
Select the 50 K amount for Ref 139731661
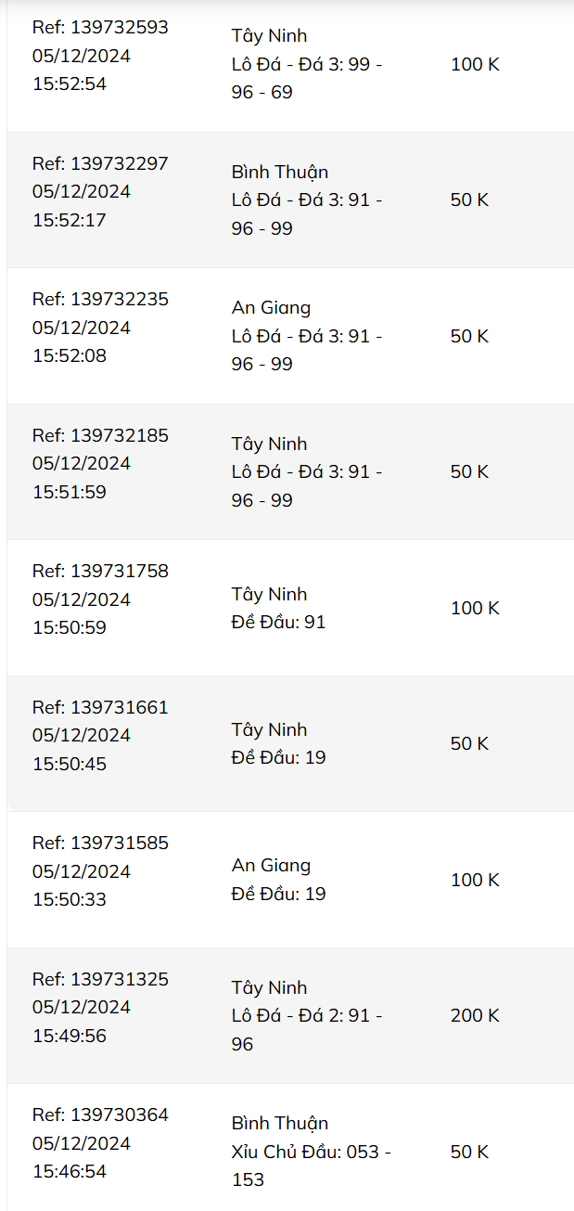coord(469,743)
